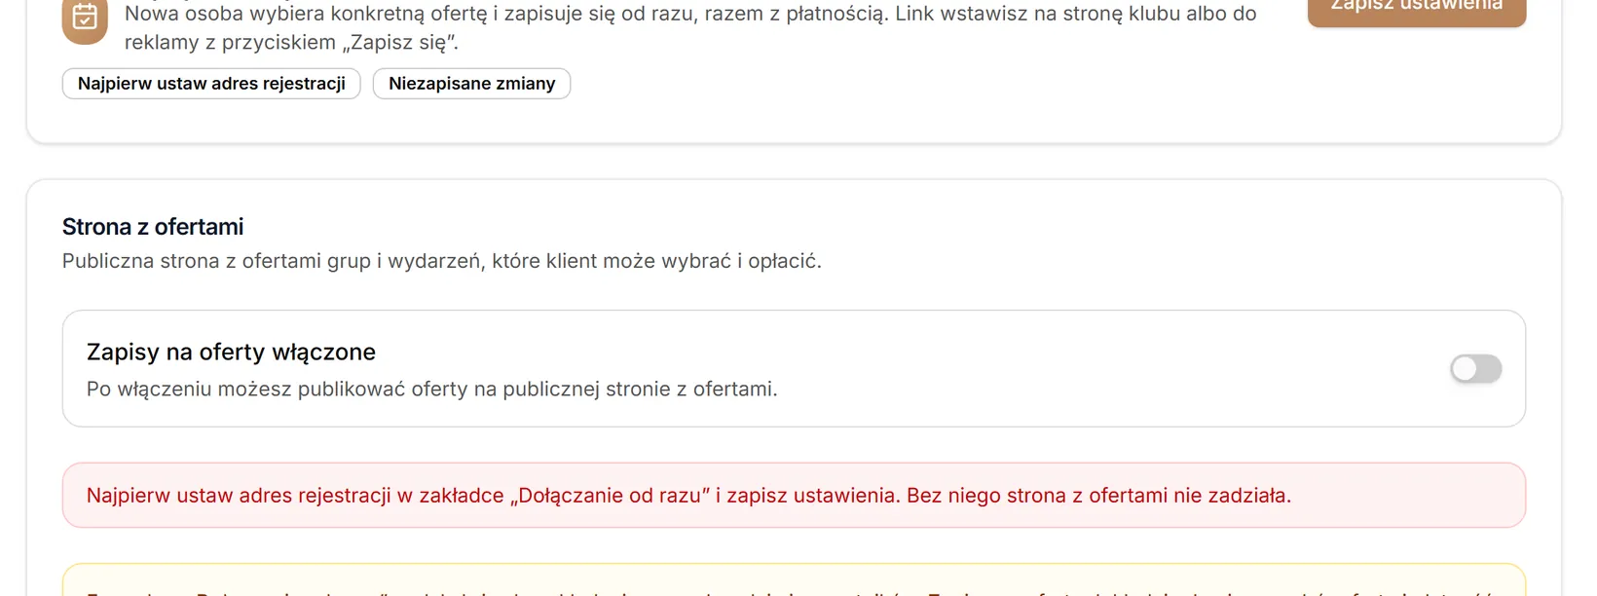Click the red warning about registration address
This screenshot has width=1597, height=596.
tap(794, 496)
